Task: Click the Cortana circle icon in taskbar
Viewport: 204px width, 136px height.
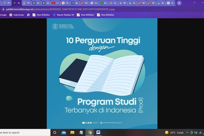Action: pyautogui.click(x=55, y=132)
